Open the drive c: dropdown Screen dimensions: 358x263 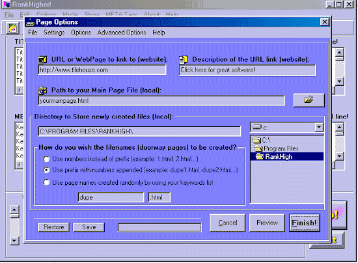coord(319,127)
